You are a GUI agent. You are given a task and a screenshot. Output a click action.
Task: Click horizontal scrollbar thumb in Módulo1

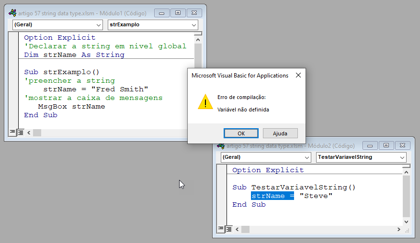[37, 133]
